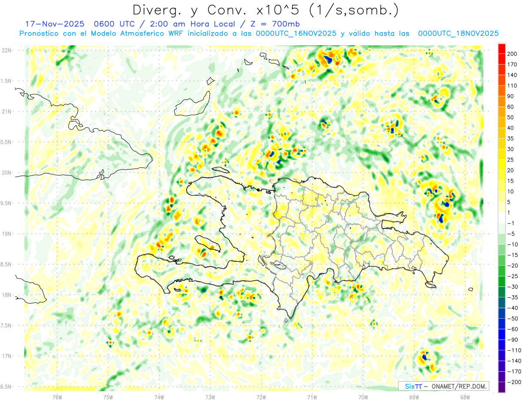The height and width of the screenshot is (403, 522).
Task: Click the '0000UTC_18NOV2025' valid-until time
Action: click(x=458, y=33)
